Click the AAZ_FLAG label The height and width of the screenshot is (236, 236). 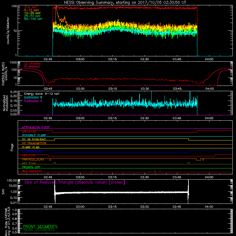[x=29, y=163]
